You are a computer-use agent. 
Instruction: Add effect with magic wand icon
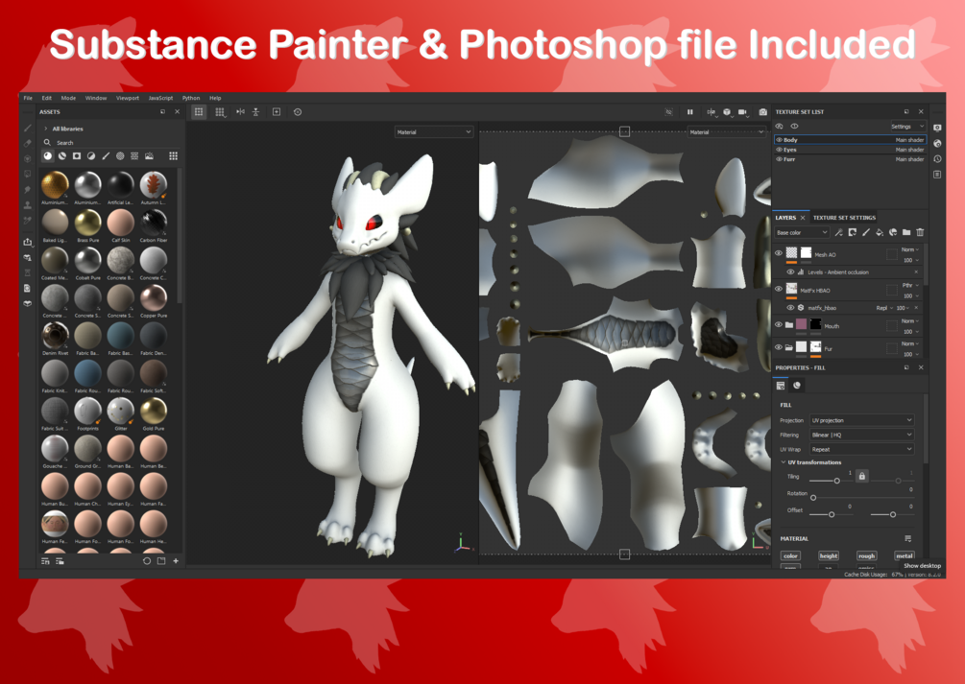[838, 232]
